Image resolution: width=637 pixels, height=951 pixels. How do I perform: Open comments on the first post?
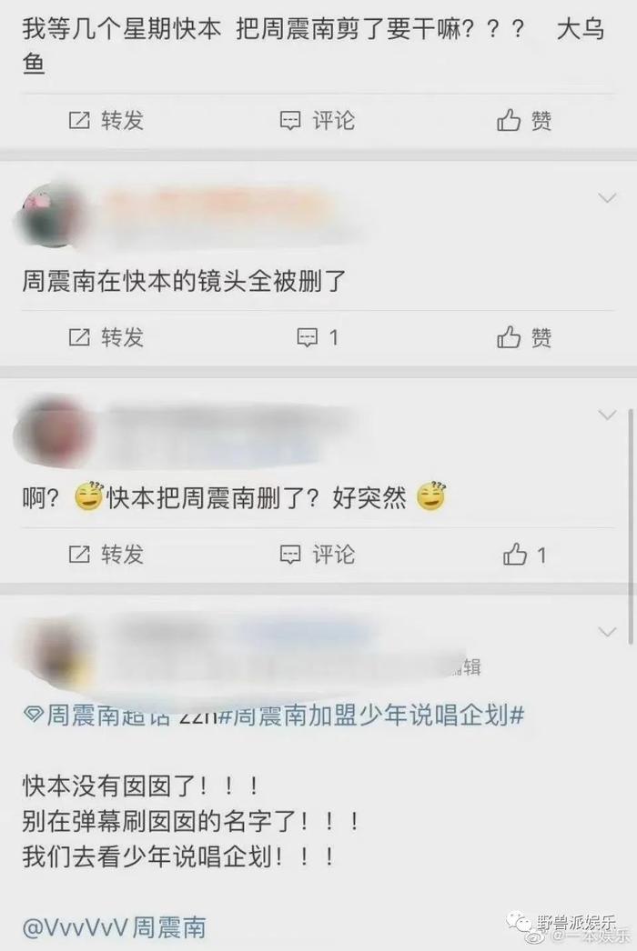pyautogui.click(x=317, y=120)
